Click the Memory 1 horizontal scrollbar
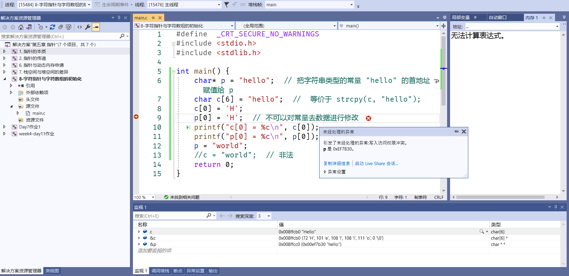 pyautogui.click(x=500, y=197)
